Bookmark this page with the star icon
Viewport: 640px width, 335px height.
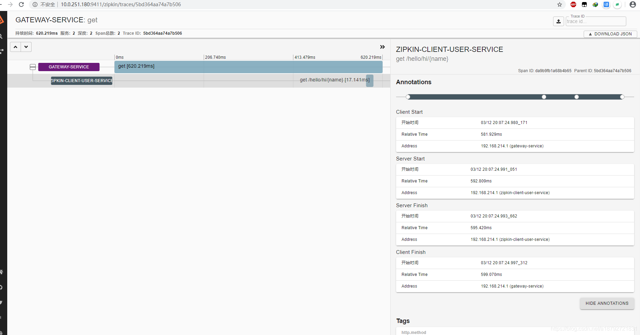560,4
